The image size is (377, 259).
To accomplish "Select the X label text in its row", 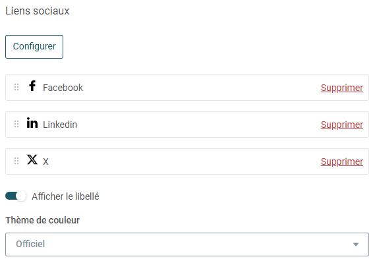I will click(45, 161).
